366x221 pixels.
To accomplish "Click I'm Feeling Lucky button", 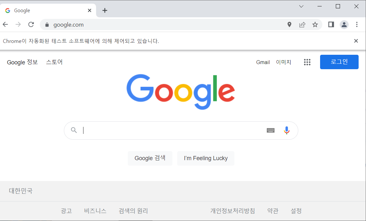I will [x=206, y=158].
